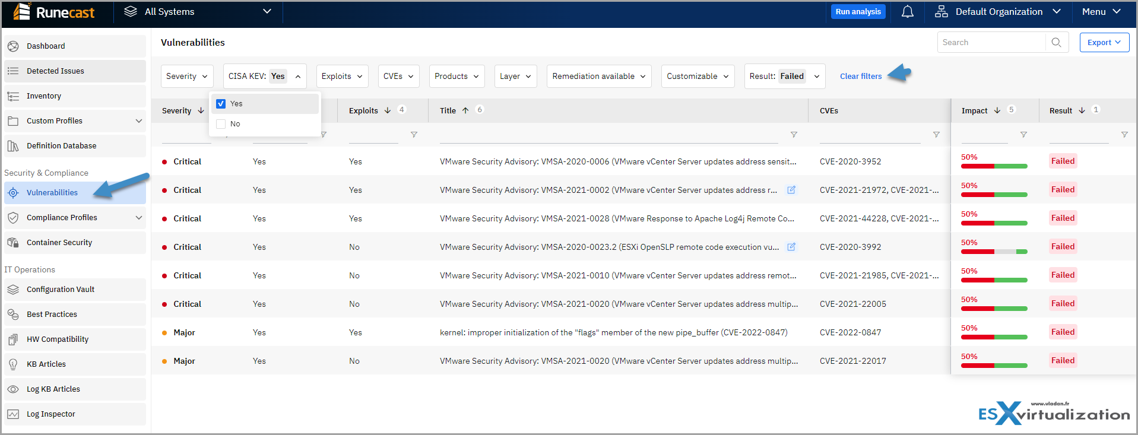The width and height of the screenshot is (1138, 435).
Task: Click the Log Inspector sidebar icon
Action: point(13,414)
